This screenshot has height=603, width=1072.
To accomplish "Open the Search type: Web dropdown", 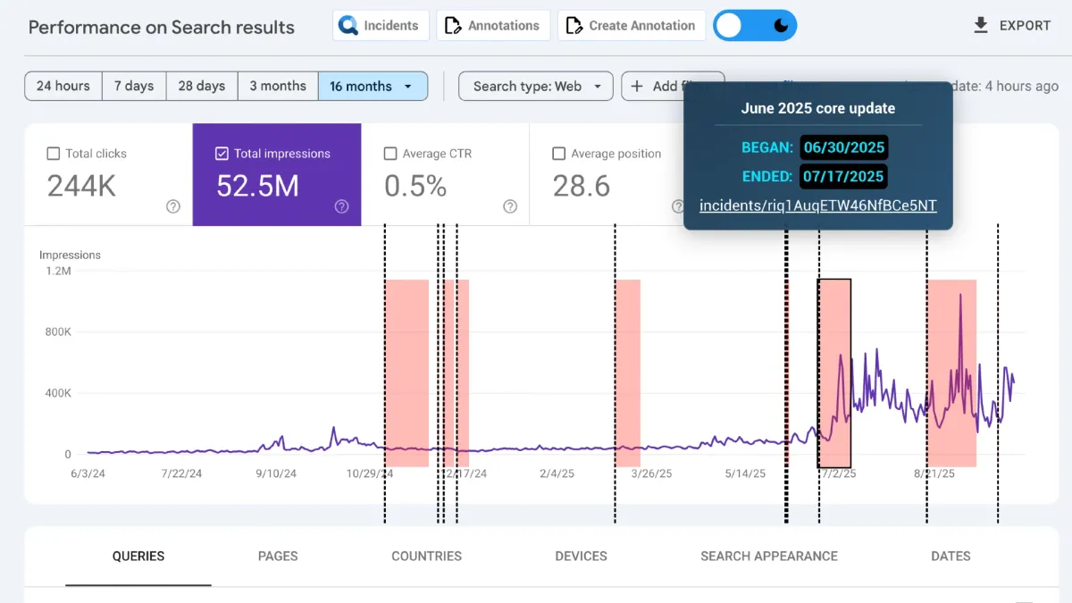I will click(x=535, y=86).
